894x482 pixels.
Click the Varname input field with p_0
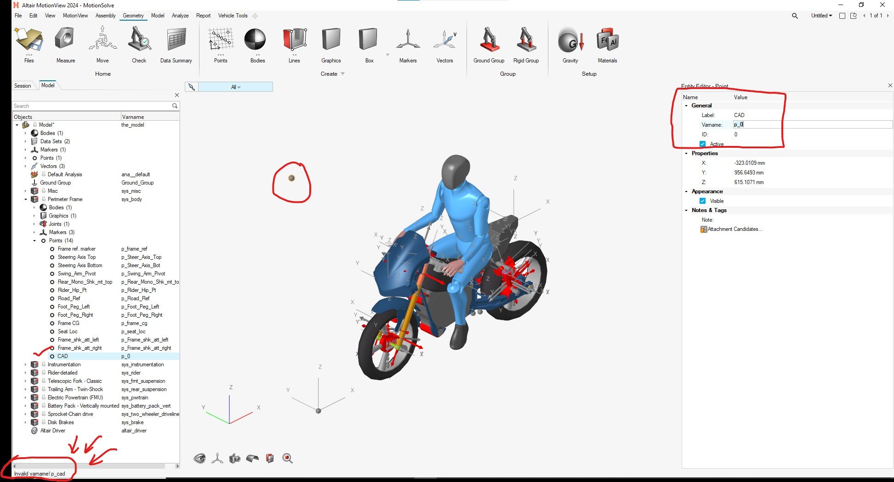tap(812, 124)
